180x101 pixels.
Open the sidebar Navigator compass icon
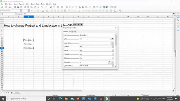(x=178, y=27)
